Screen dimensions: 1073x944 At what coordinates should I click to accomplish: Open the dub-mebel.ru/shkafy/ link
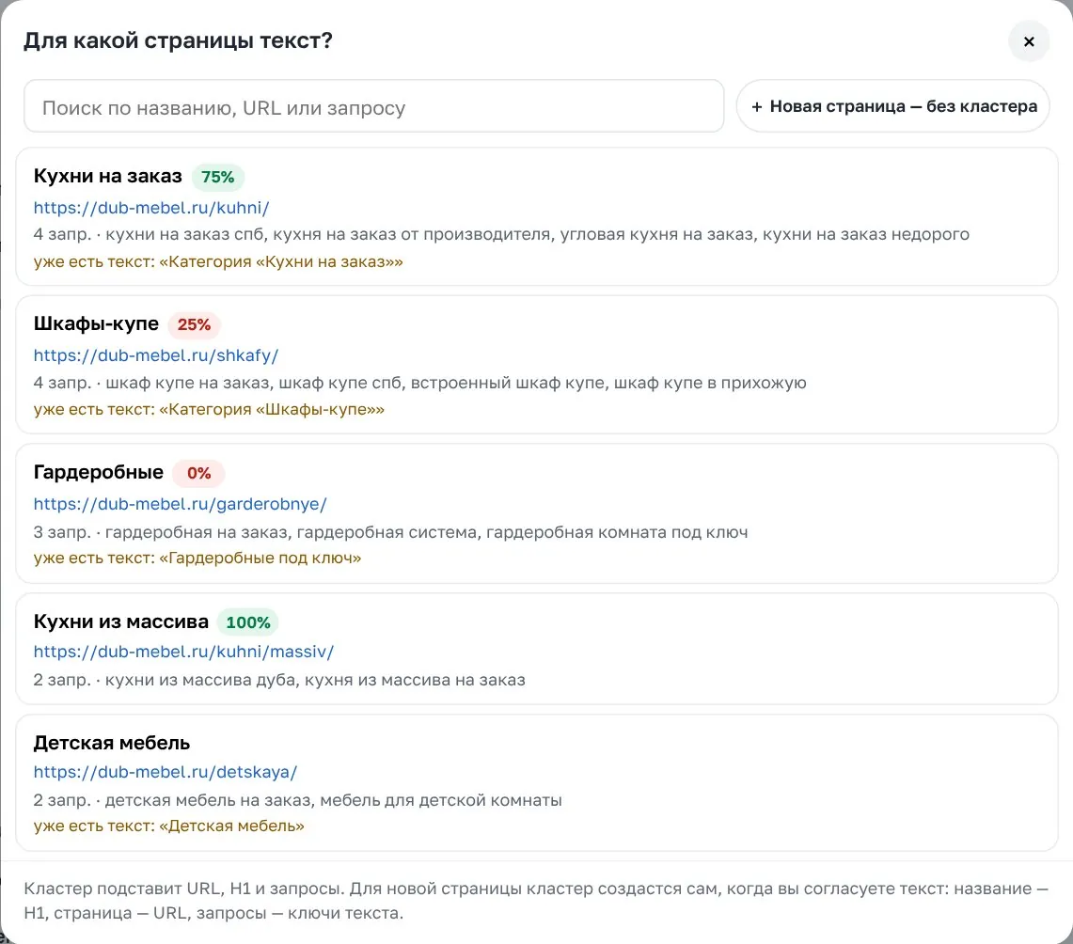click(156, 355)
